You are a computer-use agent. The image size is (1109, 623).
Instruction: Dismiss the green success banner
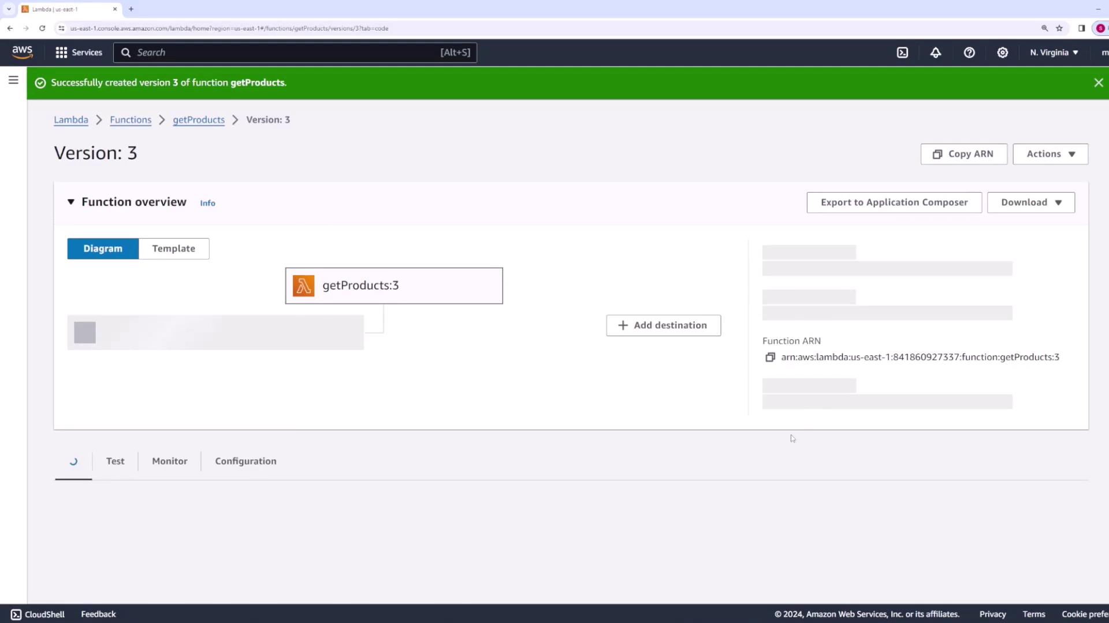(1099, 82)
